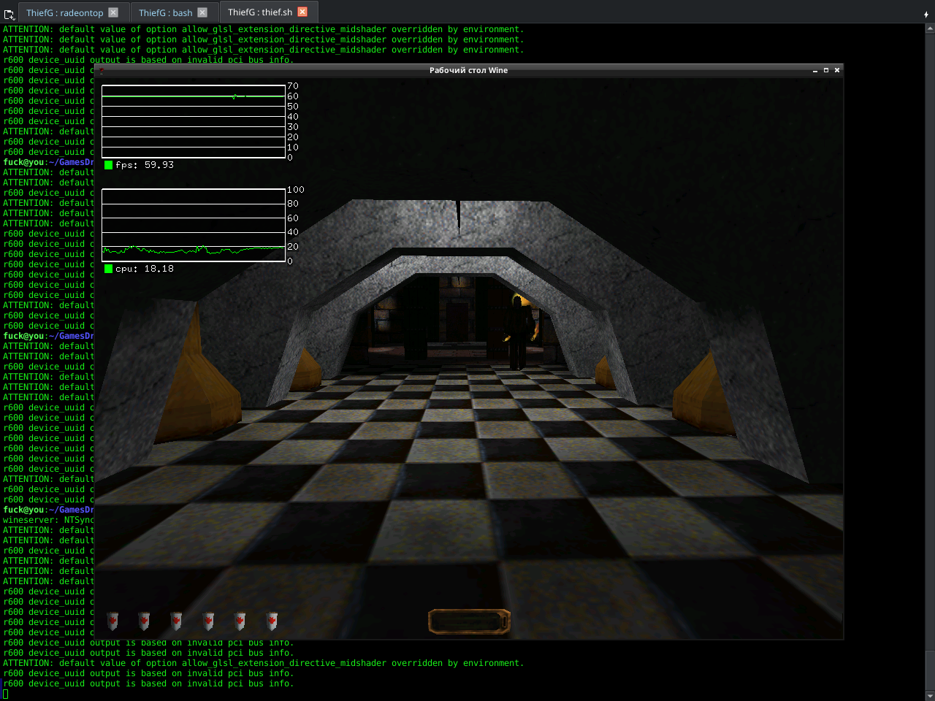Close the Wine desktop window

(837, 70)
